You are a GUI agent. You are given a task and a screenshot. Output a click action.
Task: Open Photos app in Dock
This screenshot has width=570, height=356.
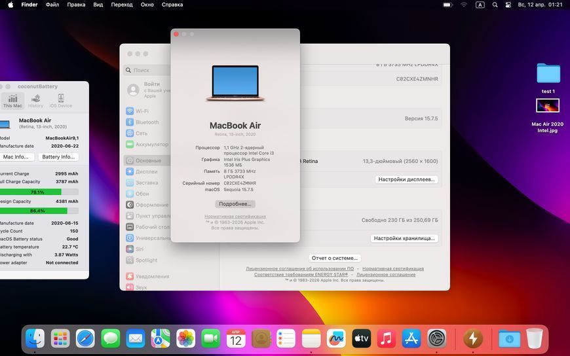pyautogui.click(x=186, y=338)
